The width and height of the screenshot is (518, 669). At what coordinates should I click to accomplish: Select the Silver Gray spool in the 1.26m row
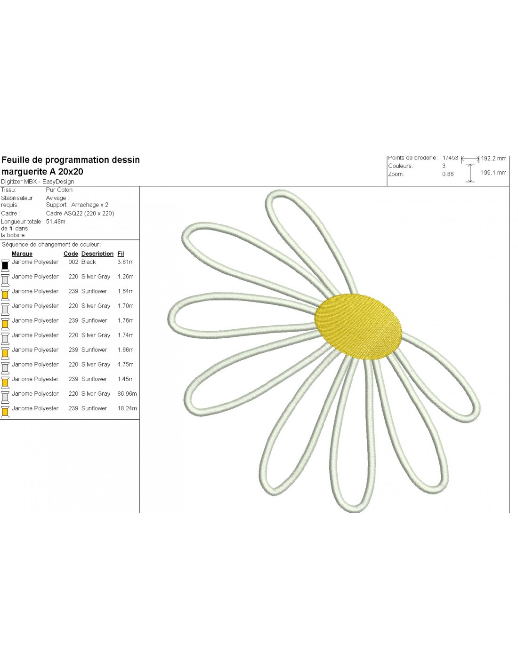tap(5, 280)
